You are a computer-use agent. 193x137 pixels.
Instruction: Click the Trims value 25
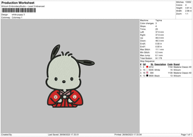[x=156, y=29]
